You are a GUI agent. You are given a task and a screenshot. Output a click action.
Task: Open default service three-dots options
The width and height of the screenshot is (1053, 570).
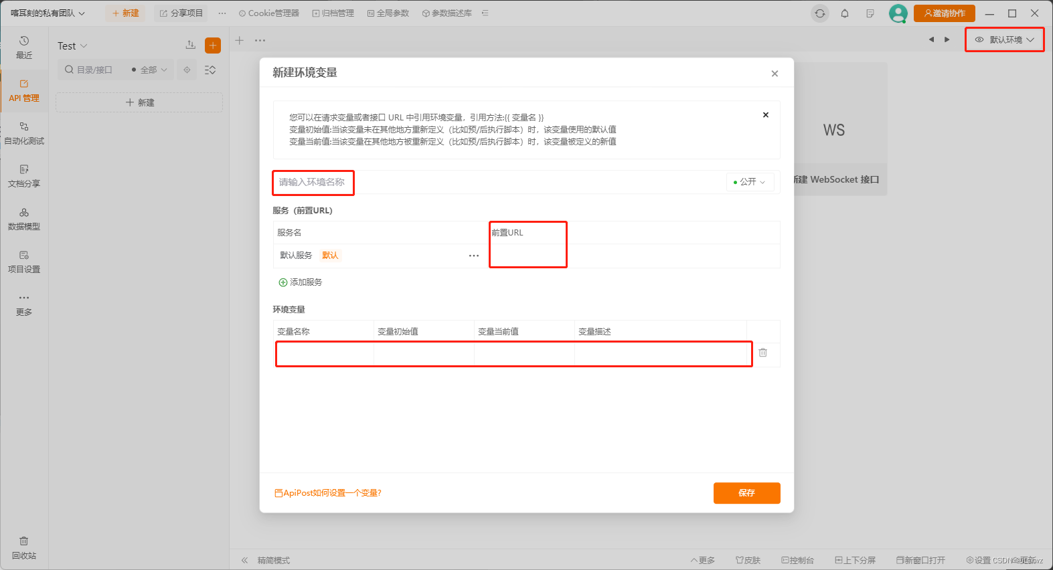474,256
